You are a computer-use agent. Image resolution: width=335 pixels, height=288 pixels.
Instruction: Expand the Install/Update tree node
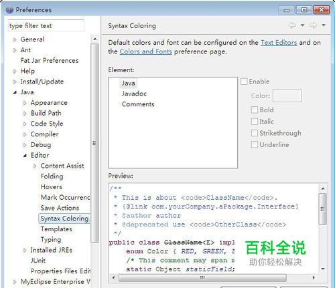15,82
